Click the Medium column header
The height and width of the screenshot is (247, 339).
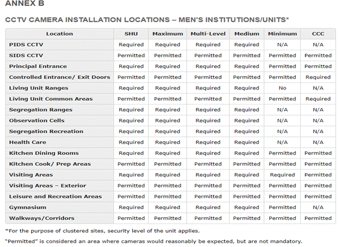246,34
